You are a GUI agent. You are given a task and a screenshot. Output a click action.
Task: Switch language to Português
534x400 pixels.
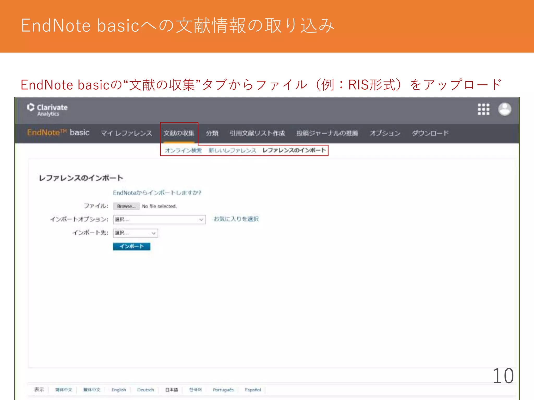[x=223, y=390]
